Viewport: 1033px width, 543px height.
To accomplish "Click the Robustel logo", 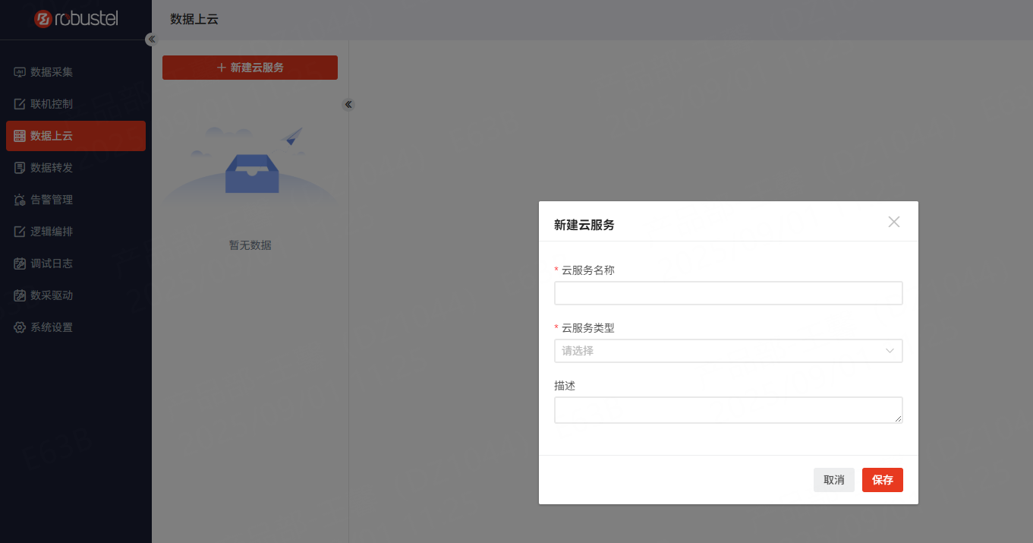I will coord(76,19).
